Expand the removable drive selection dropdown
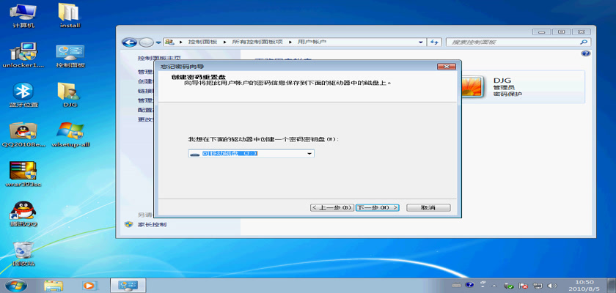This screenshot has height=293, width=616. [x=309, y=154]
